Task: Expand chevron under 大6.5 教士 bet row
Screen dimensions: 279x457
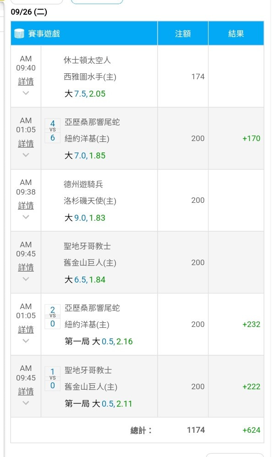Action: (x=26, y=279)
